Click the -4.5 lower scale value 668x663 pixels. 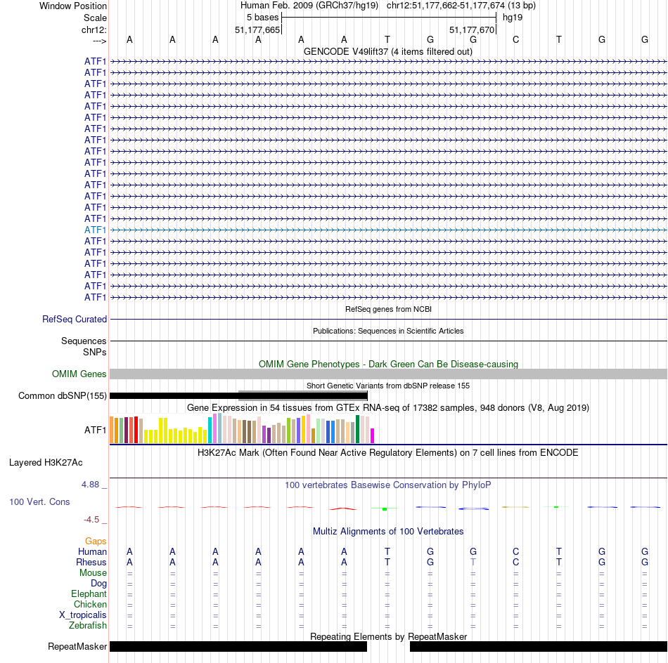tap(91, 519)
